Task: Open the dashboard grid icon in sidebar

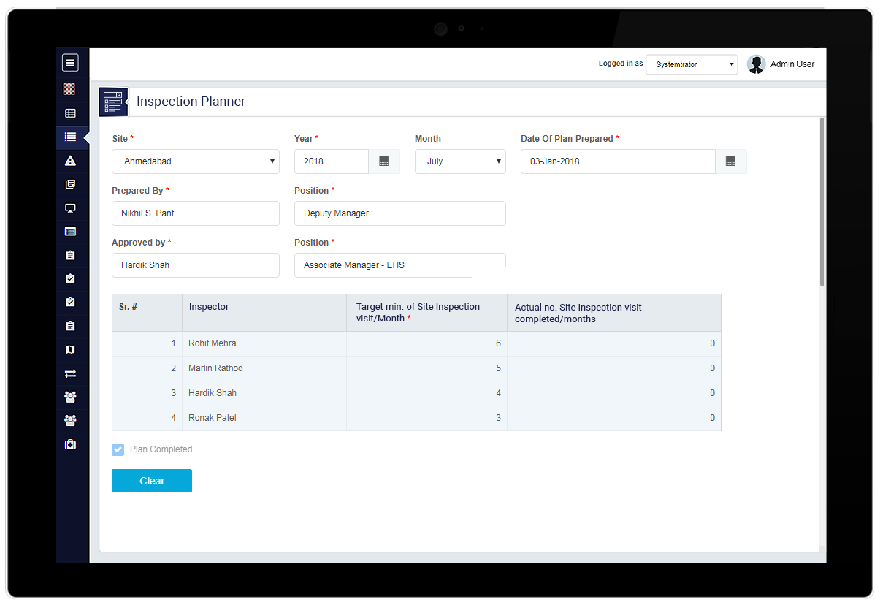Action: pyautogui.click(x=69, y=89)
